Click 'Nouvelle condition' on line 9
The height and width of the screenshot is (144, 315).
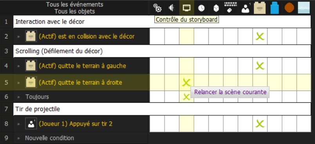click(x=49, y=138)
